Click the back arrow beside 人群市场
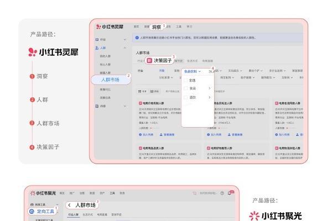Screen dimensions: 332x221 tap(69, 205)
